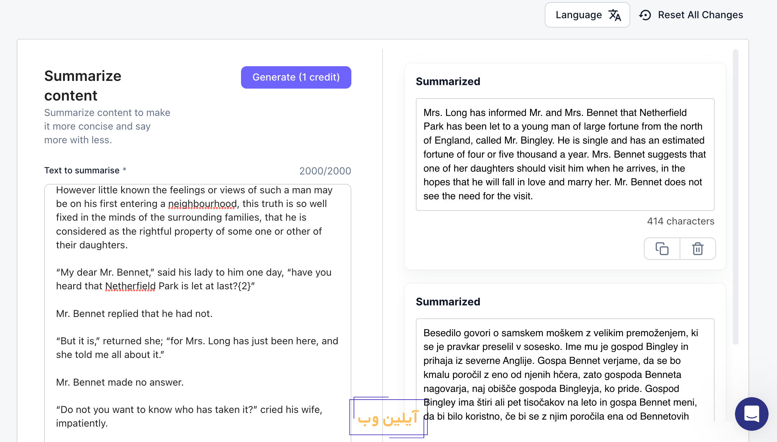The image size is (777, 442).
Task: Click the second Summarized card title
Action: click(448, 302)
